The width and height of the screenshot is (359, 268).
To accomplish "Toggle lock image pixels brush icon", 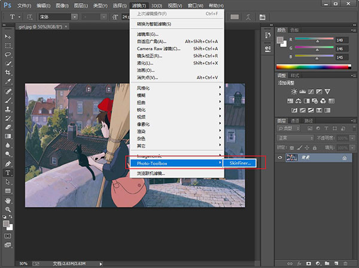I will (300, 148).
